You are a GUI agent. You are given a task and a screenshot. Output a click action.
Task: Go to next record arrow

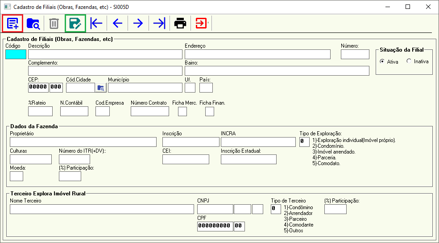click(x=138, y=23)
